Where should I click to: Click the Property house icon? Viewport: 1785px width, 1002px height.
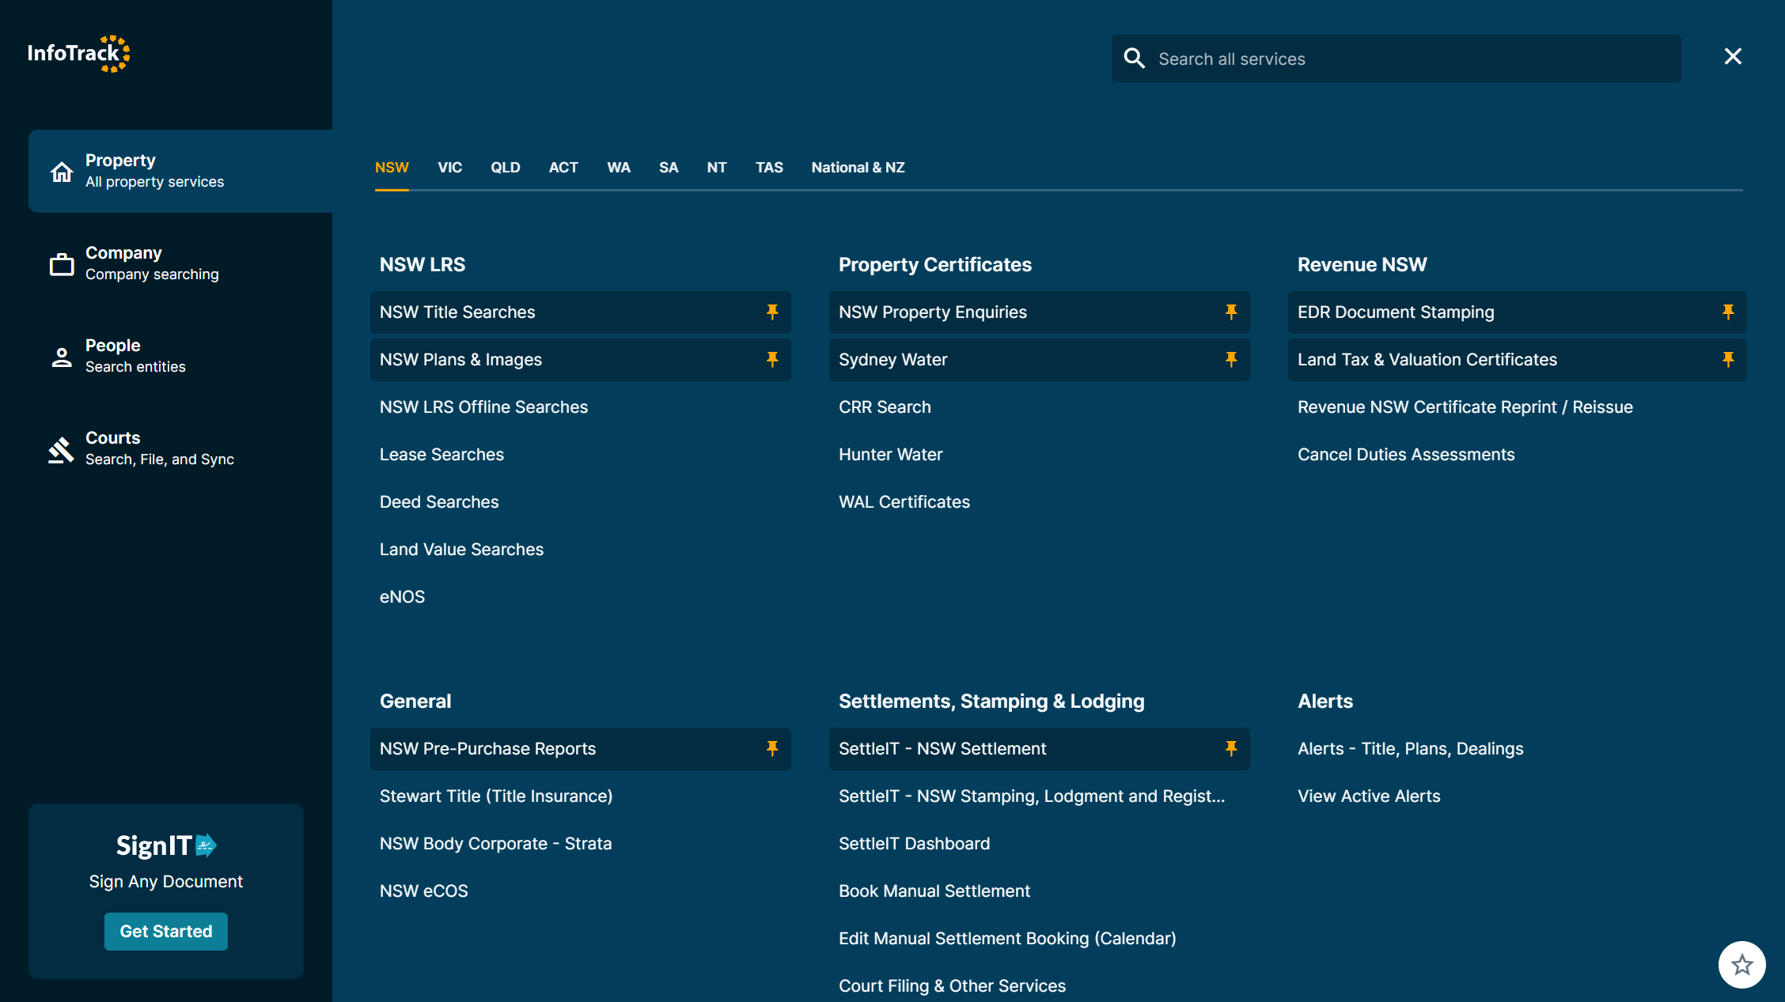tap(62, 171)
